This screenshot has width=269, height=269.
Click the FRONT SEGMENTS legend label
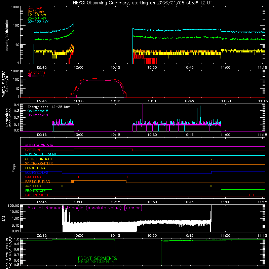coord(98,258)
